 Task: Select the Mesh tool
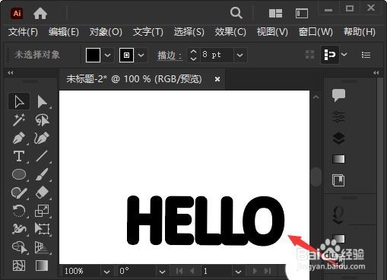19,266
